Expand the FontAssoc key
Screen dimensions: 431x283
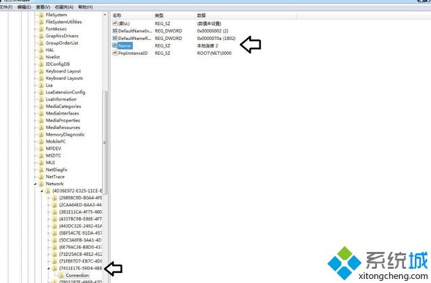point(35,29)
